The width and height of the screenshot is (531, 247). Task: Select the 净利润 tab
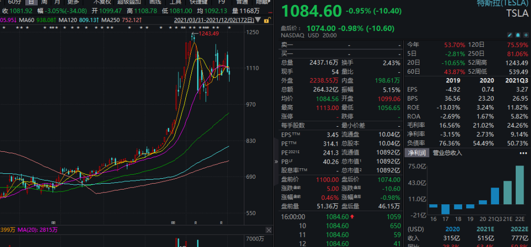click(x=416, y=153)
